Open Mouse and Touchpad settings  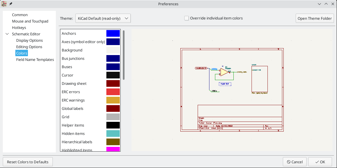30,21
